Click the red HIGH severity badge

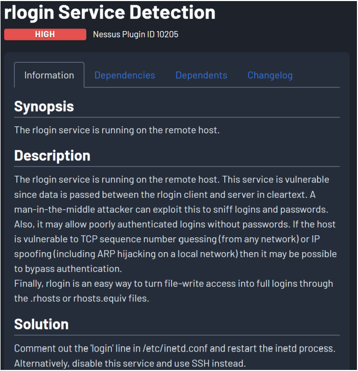[45, 35]
